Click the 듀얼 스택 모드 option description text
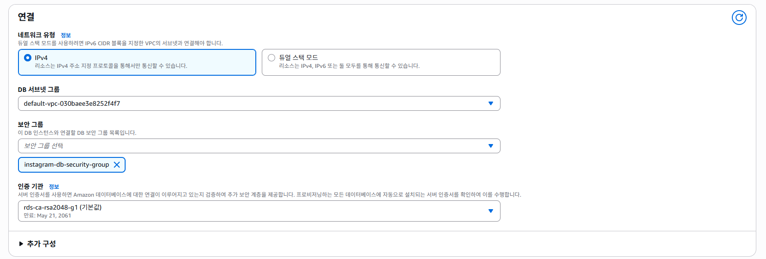The image size is (766, 259). pyautogui.click(x=349, y=66)
